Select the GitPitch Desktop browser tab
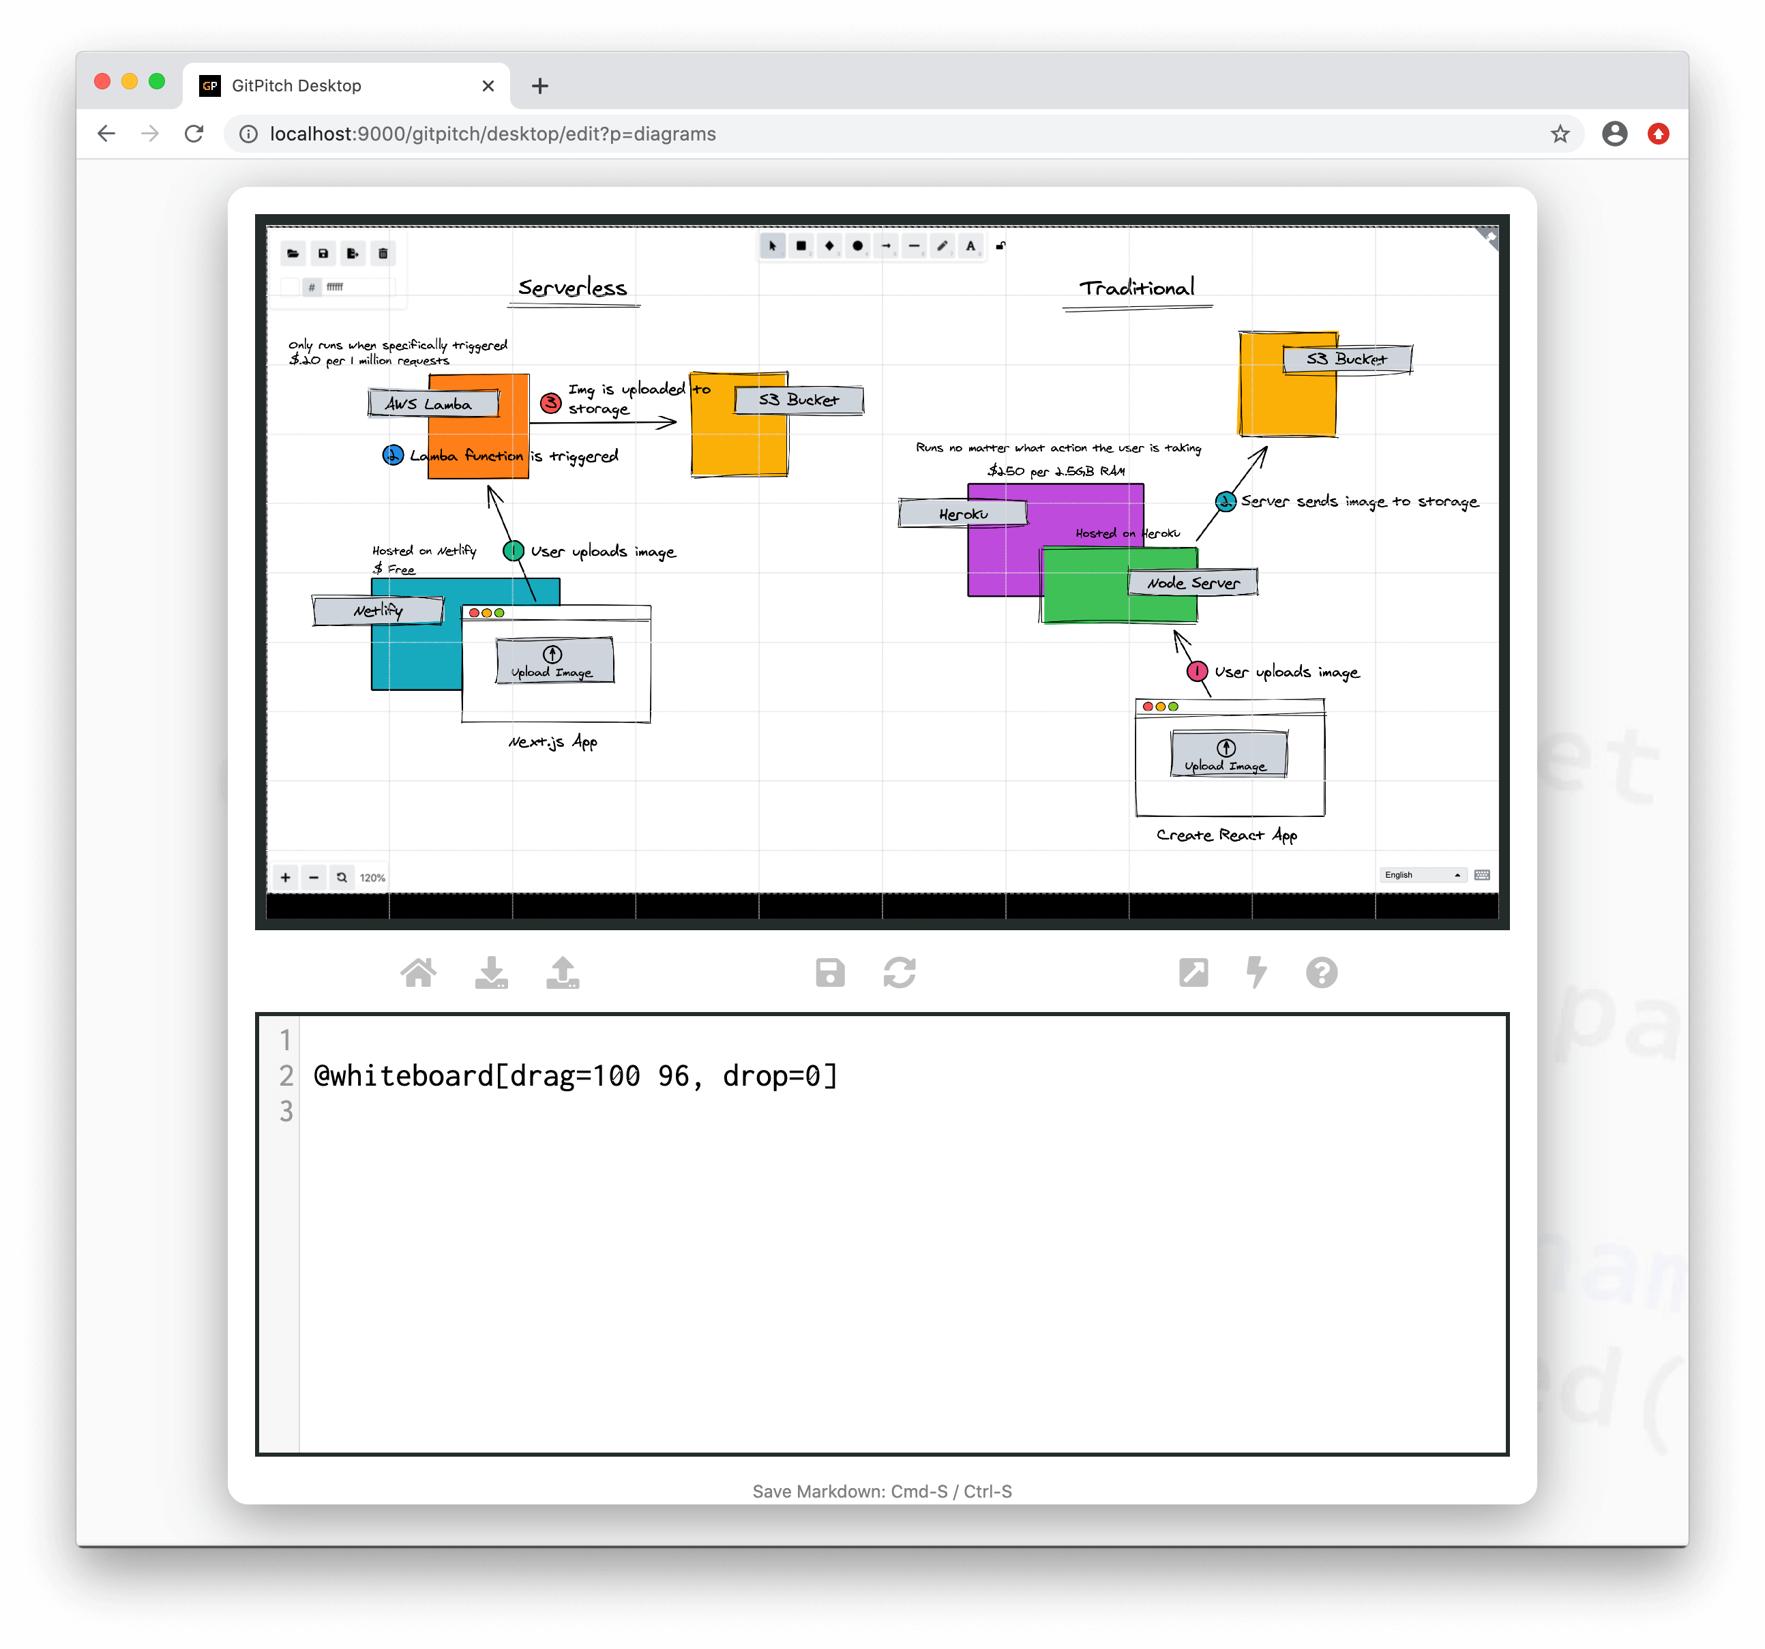Viewport: 1765px width, 1649px height. coord(346,85)
